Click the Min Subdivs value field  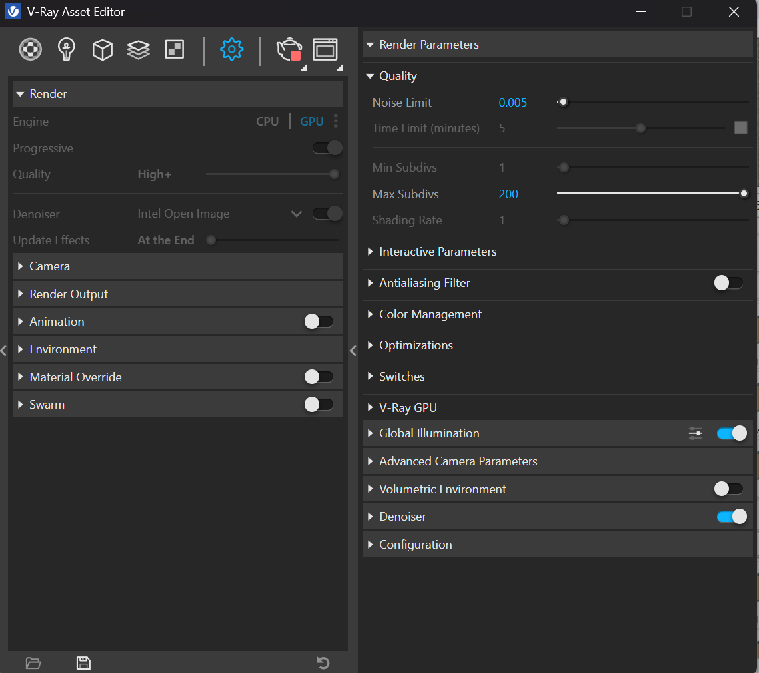click(502, 168)
